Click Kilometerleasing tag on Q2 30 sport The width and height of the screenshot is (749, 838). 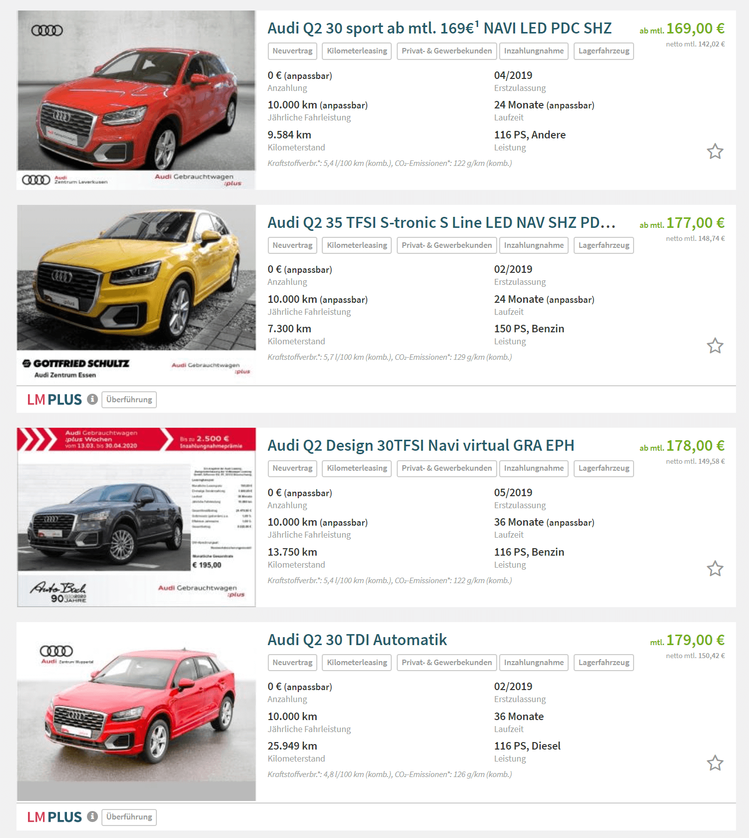tap(357, 51)
